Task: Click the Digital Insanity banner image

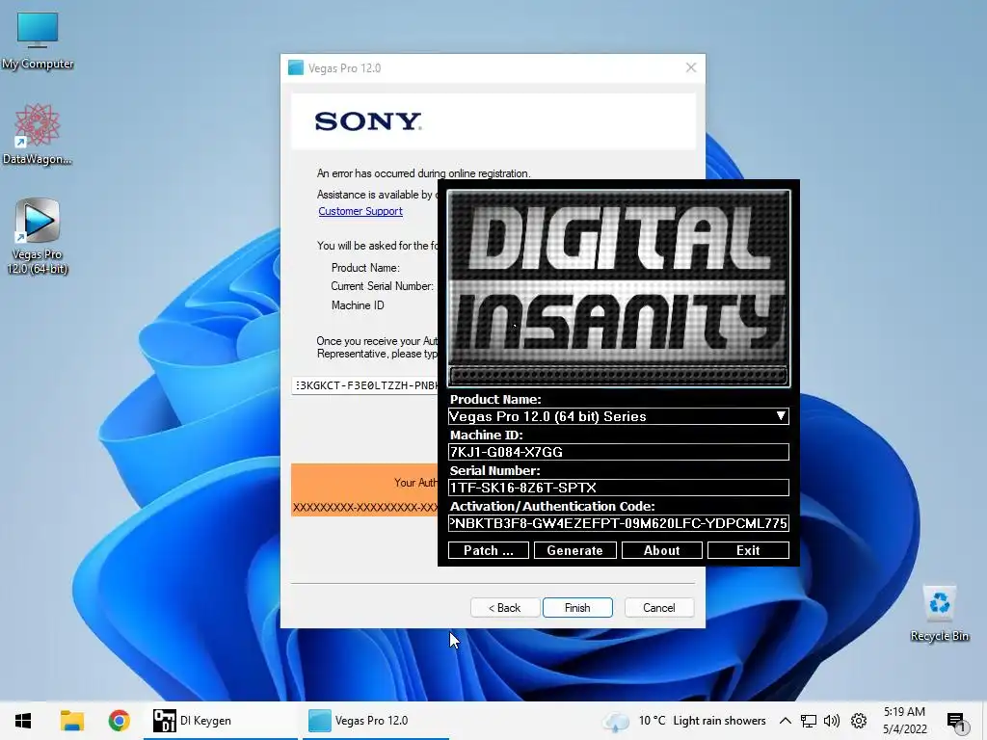Action: [x=618, y=288]
